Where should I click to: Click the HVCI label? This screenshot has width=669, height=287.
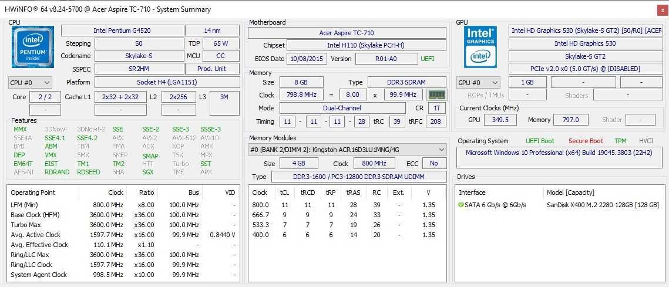coord(646,141)
